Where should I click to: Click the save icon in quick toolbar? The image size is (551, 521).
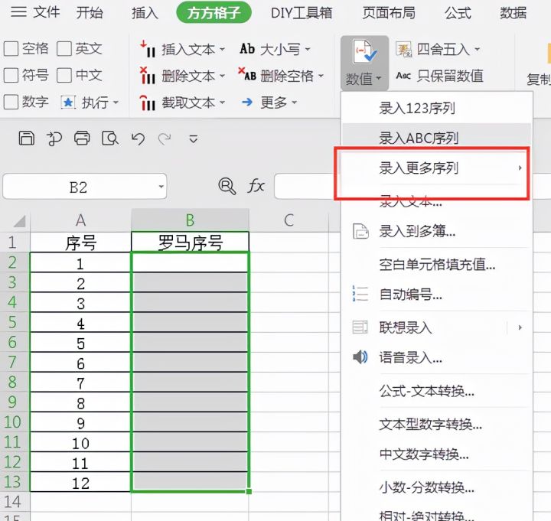(x=26, y=138)
